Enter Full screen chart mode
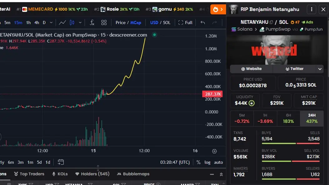Viewport: 329px width, 185px height. pos(185,22)
